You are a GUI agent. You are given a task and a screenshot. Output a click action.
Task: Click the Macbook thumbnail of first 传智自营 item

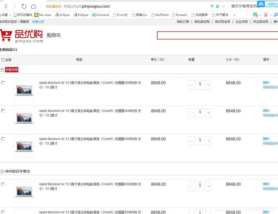click(24, 91)
